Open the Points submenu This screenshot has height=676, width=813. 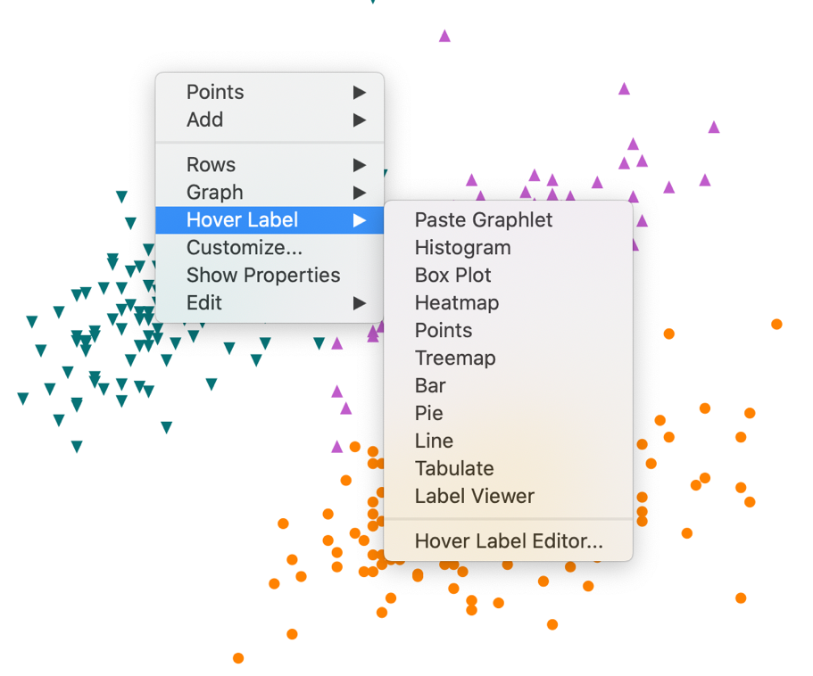(x=215, y=92)
